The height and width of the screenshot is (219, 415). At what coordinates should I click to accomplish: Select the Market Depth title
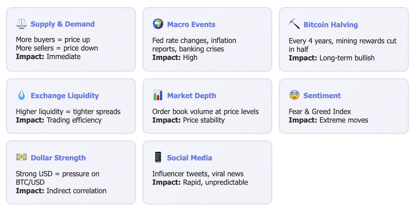tap(191, 96)
